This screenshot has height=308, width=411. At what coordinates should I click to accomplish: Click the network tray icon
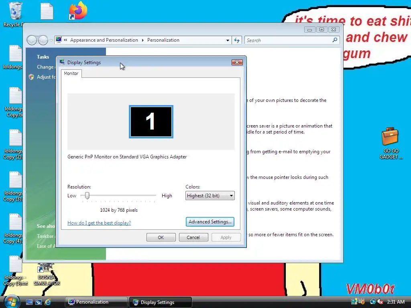372,302
